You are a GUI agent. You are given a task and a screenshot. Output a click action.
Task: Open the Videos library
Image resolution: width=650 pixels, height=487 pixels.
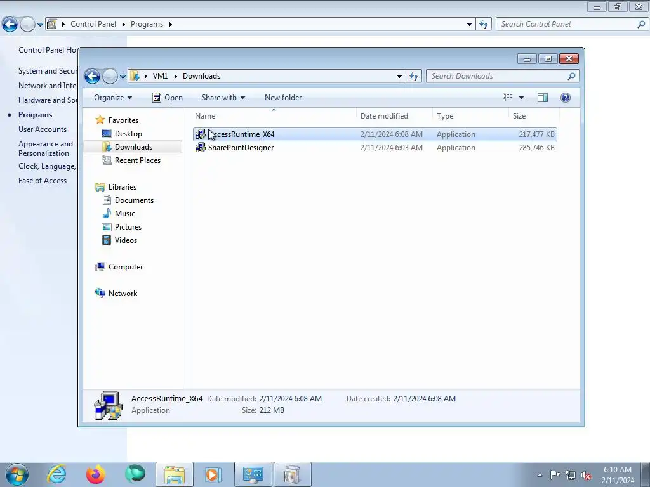126,240
